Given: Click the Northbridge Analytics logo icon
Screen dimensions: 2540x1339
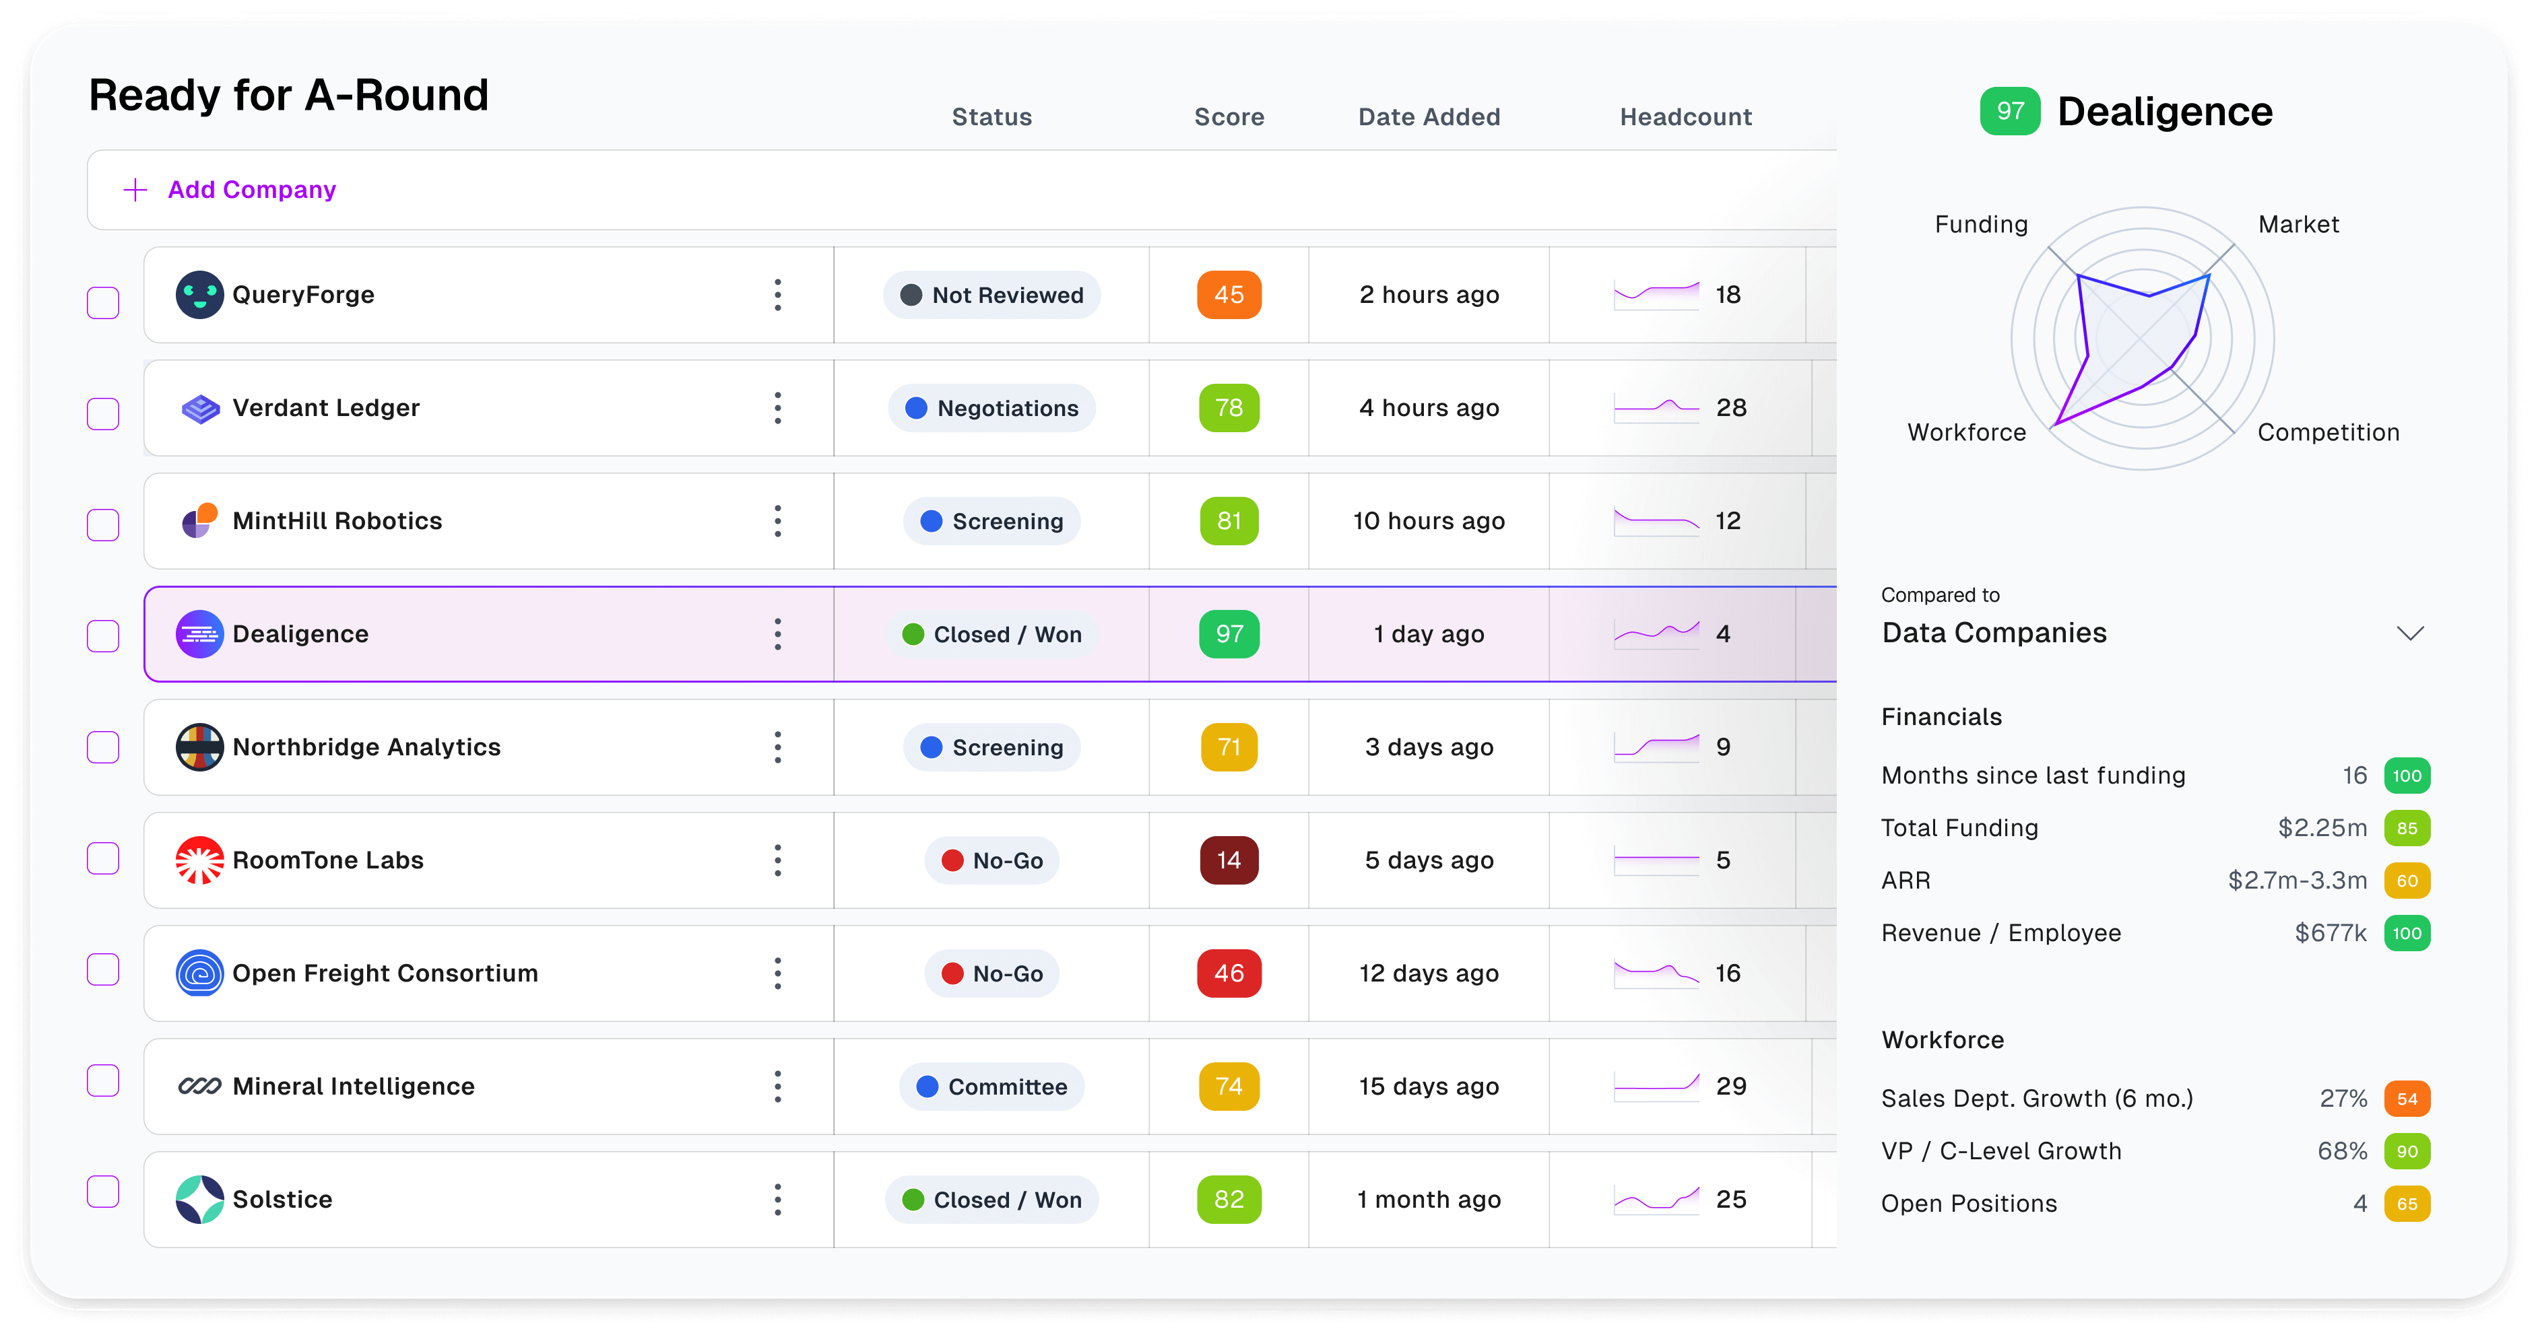Looking at the screenshot, I should click(x=199, y=747).
